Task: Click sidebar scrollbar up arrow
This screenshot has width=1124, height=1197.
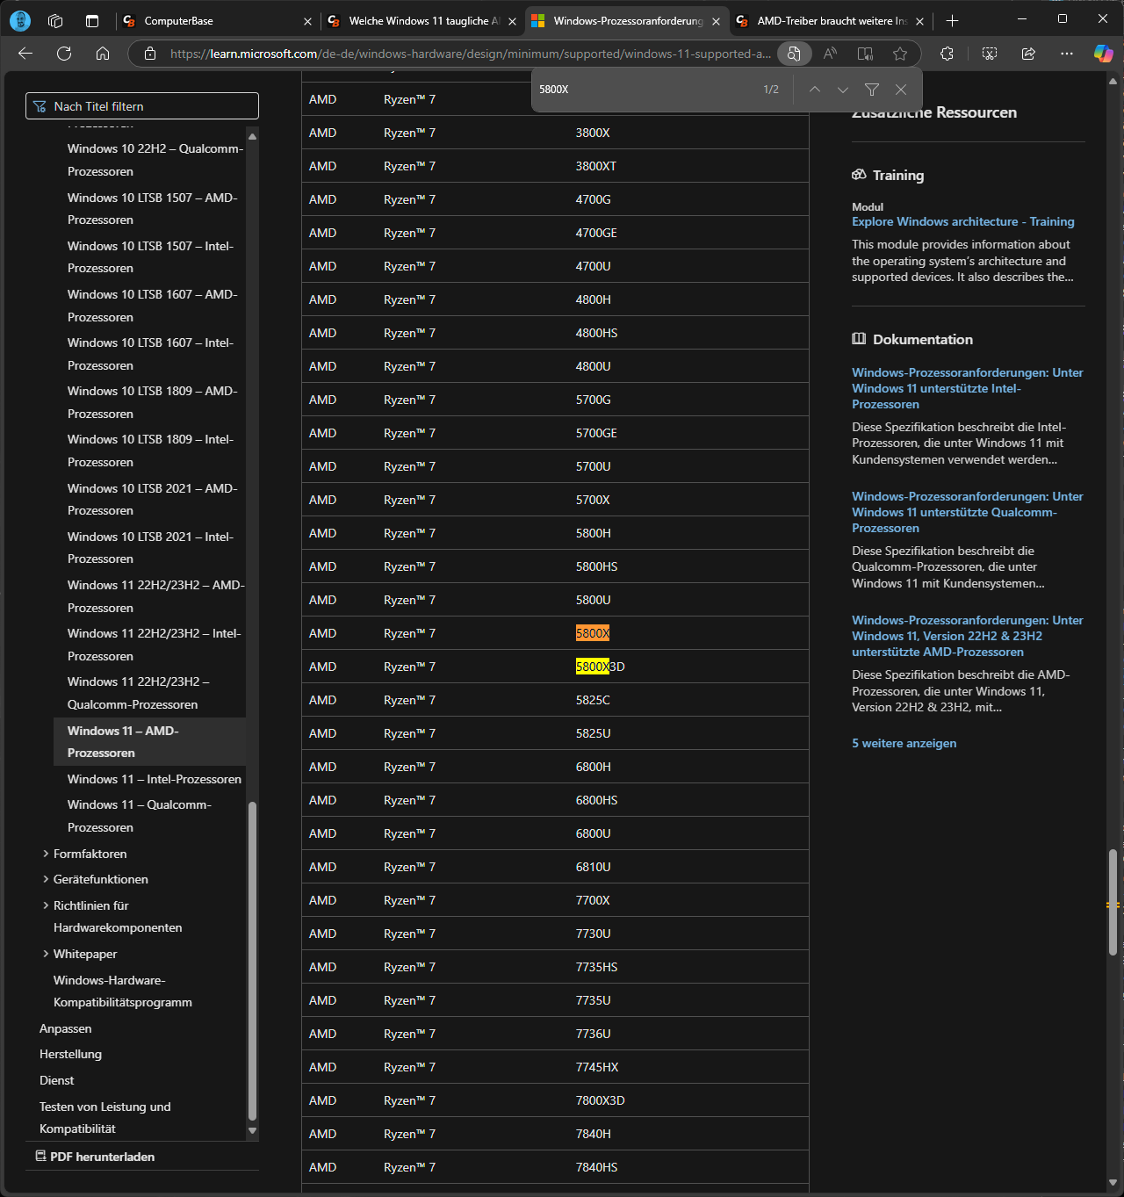Action: pyautogui.click(x=253, y=136)
